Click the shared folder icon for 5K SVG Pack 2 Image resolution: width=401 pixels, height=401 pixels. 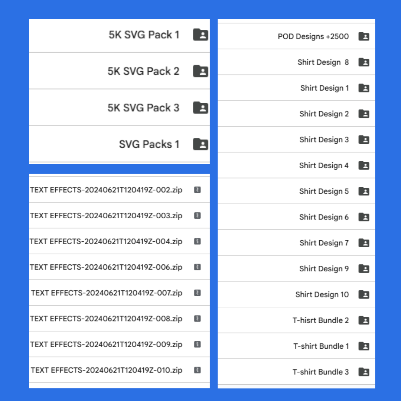pyautogui.click(x=200, y=71)
